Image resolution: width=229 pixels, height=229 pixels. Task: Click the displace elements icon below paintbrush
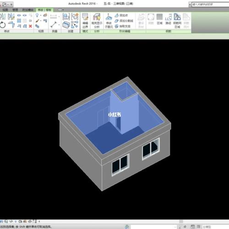click(37, 26)
